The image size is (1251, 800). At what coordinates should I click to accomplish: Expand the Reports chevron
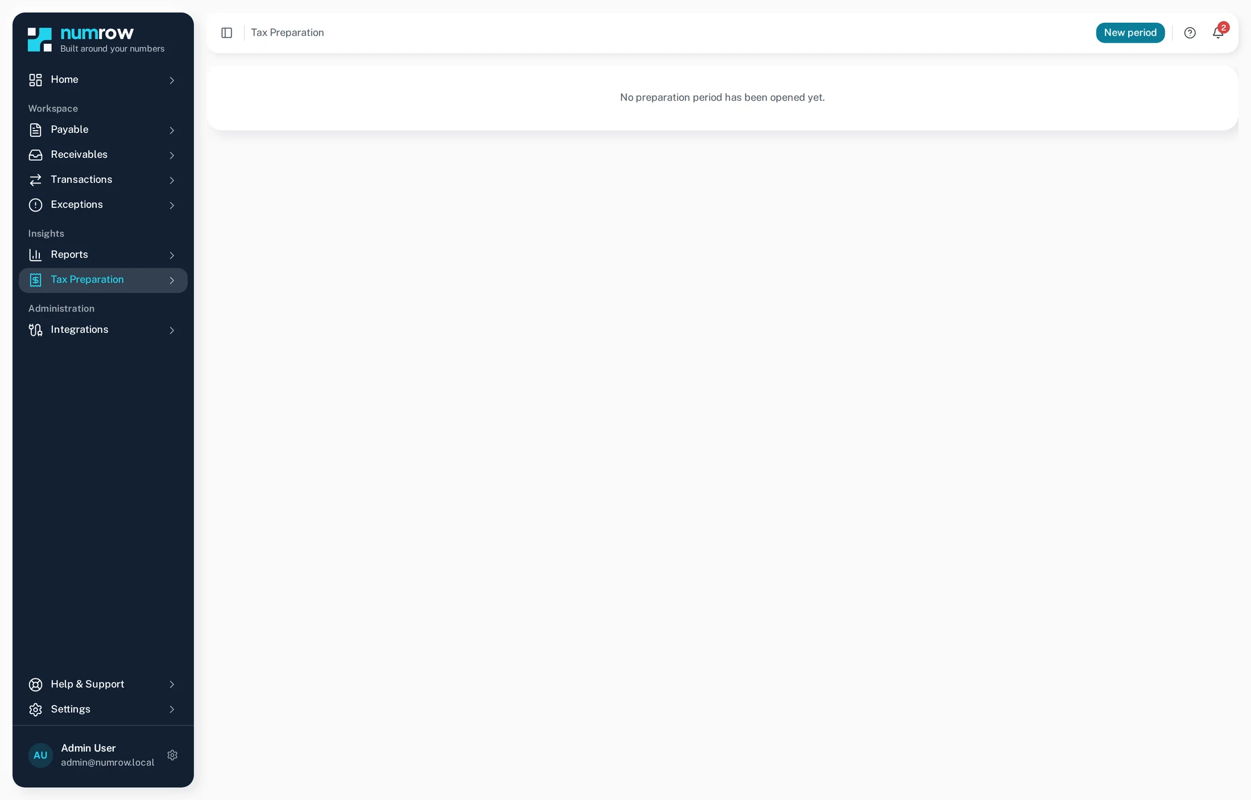(x=172, y=255)
